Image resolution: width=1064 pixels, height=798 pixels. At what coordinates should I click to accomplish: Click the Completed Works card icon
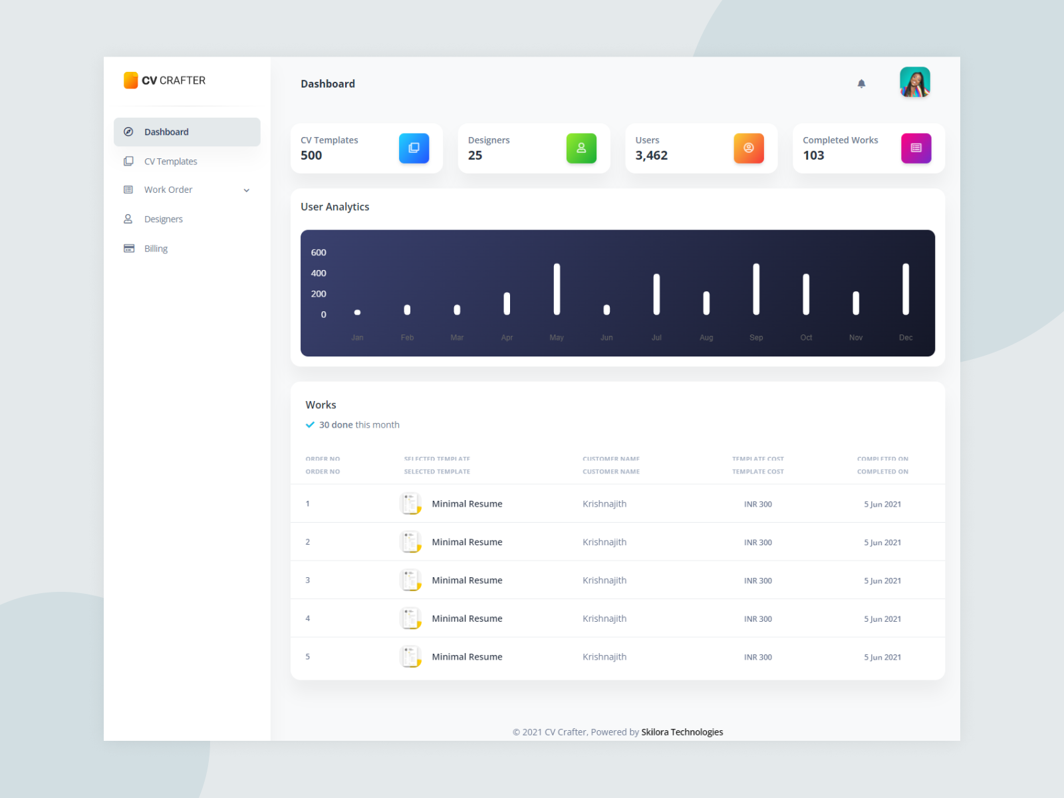[x=916, y=148]
